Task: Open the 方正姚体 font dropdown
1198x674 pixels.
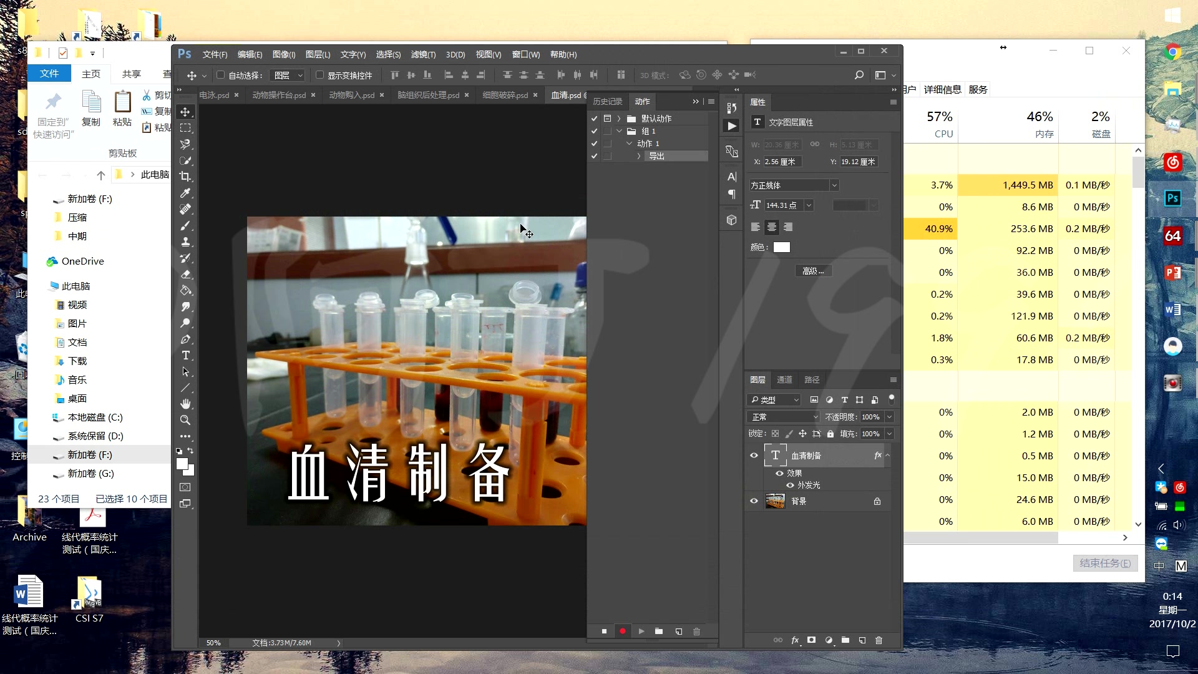Action: click(x=834, y=185)
